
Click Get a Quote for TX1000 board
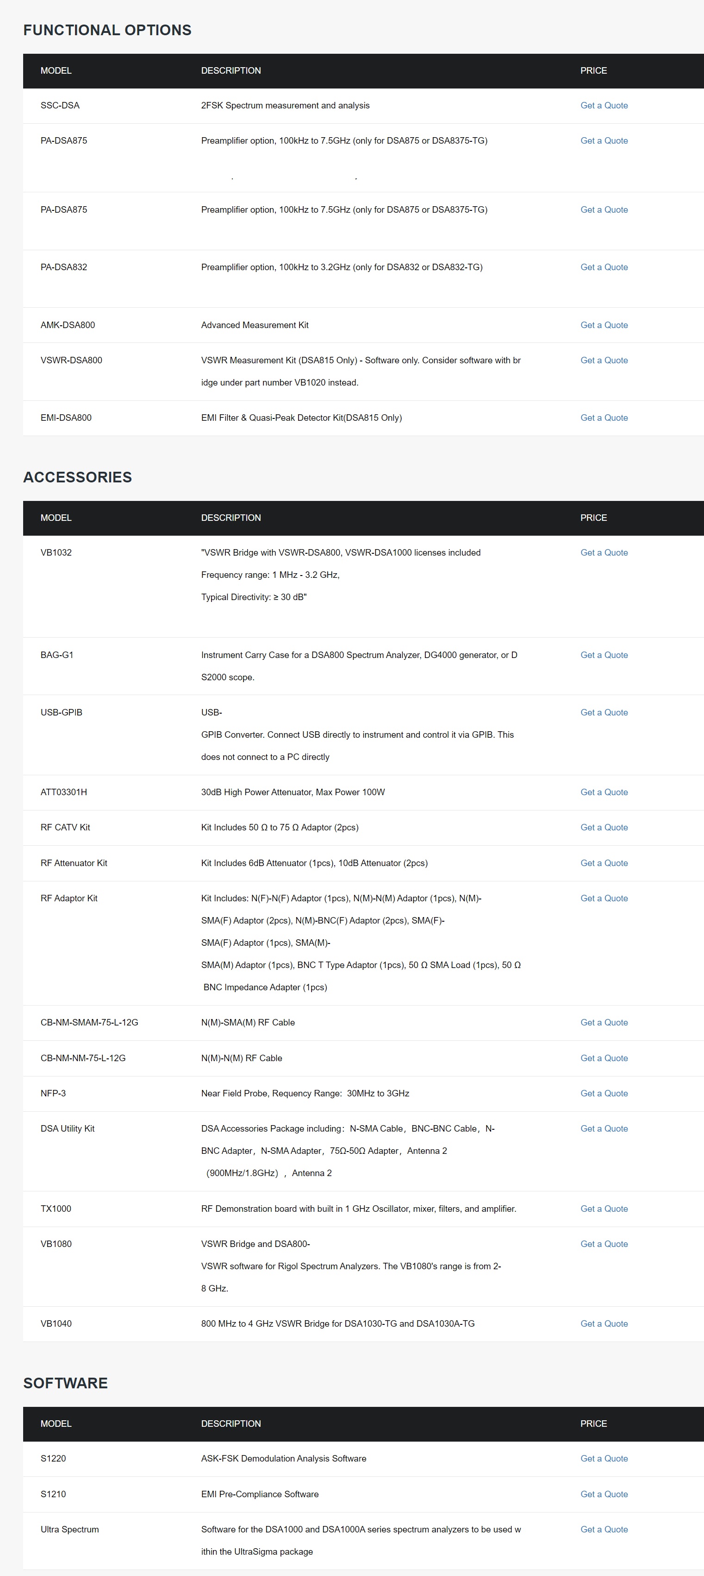pyautogui.click(x=604, y=1209)
